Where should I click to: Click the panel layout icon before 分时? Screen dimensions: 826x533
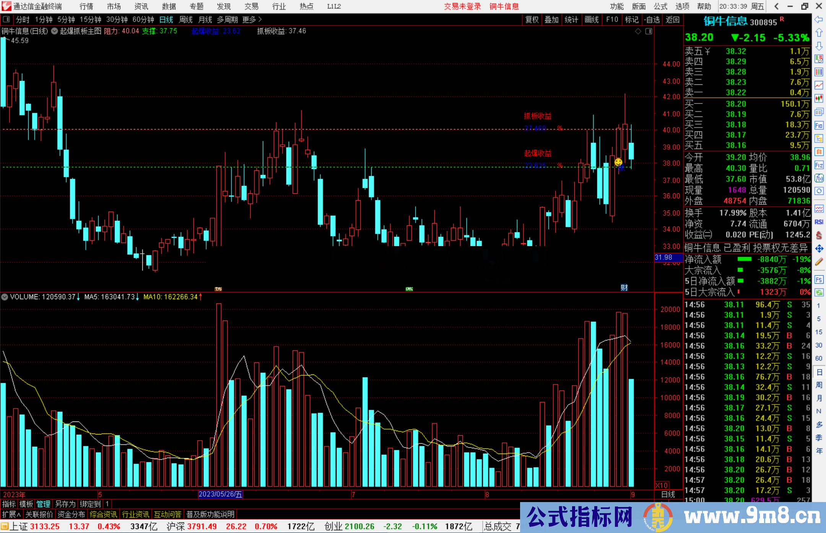point(7,19)
